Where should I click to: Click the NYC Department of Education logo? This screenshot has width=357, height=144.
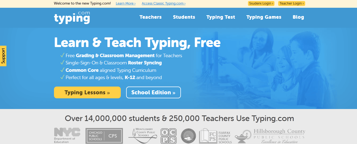tap(67, 135)
